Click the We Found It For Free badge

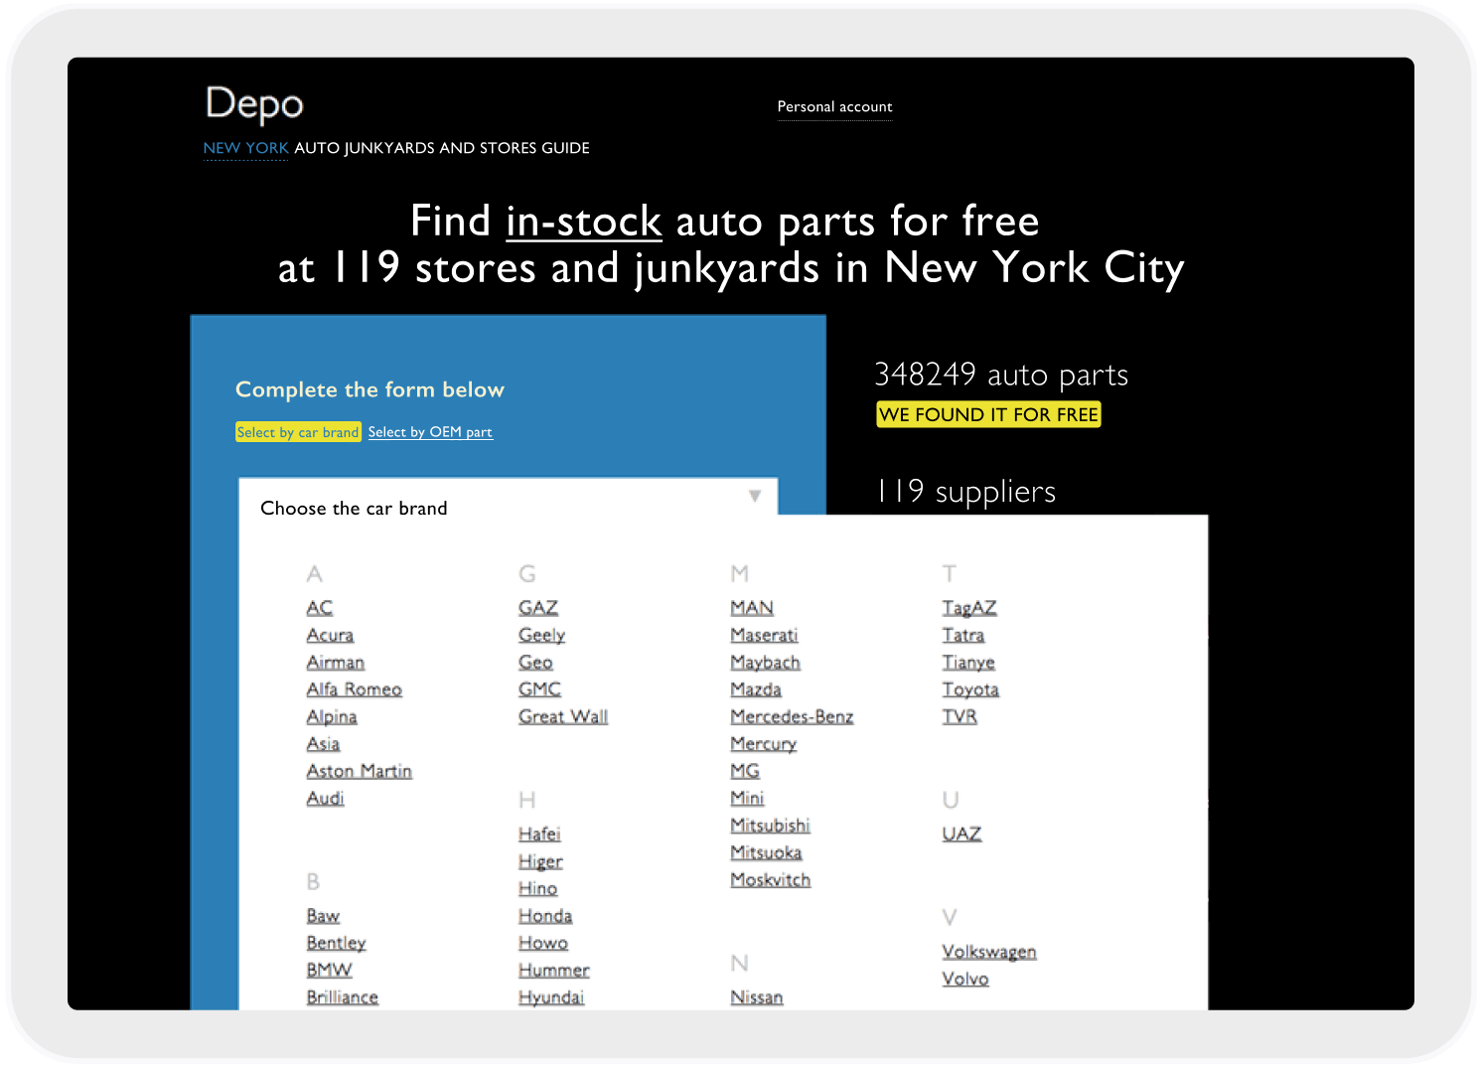(988, 414)
